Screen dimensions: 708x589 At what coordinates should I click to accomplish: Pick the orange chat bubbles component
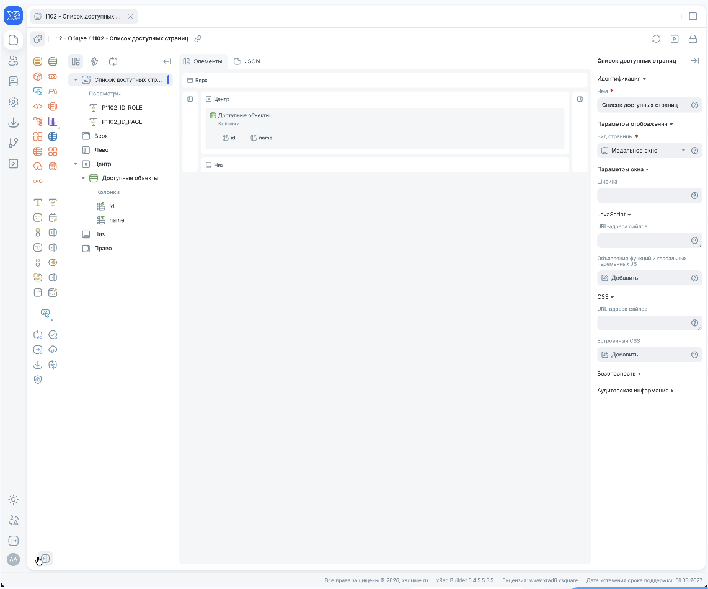coord(38,166)
